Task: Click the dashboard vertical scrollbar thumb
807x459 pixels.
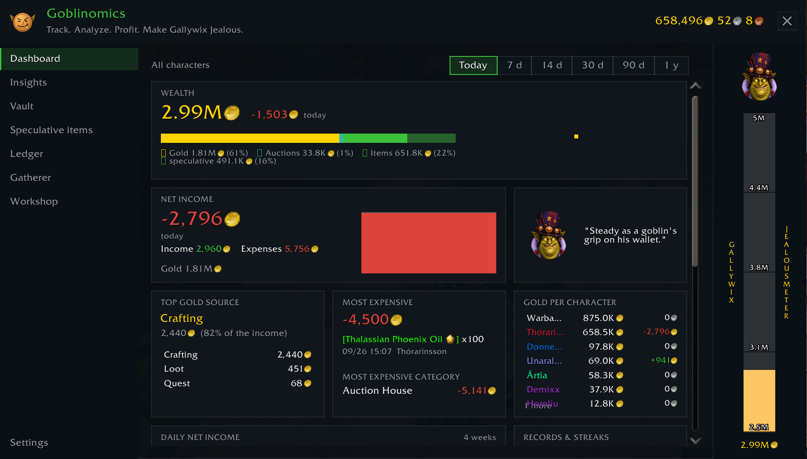Action: (x=695, y=181)
